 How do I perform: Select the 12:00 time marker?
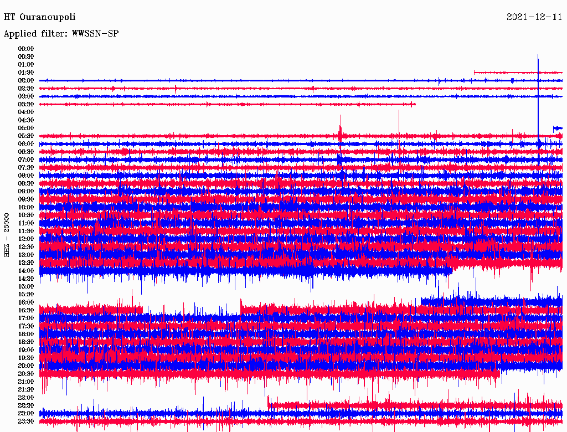tap(26, 239)
